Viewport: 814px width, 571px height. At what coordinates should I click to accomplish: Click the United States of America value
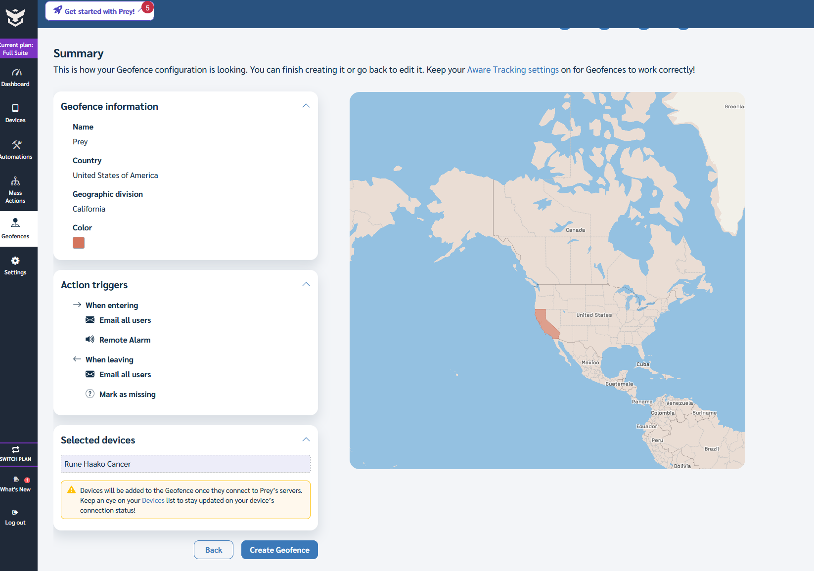(x=115, y=175)
